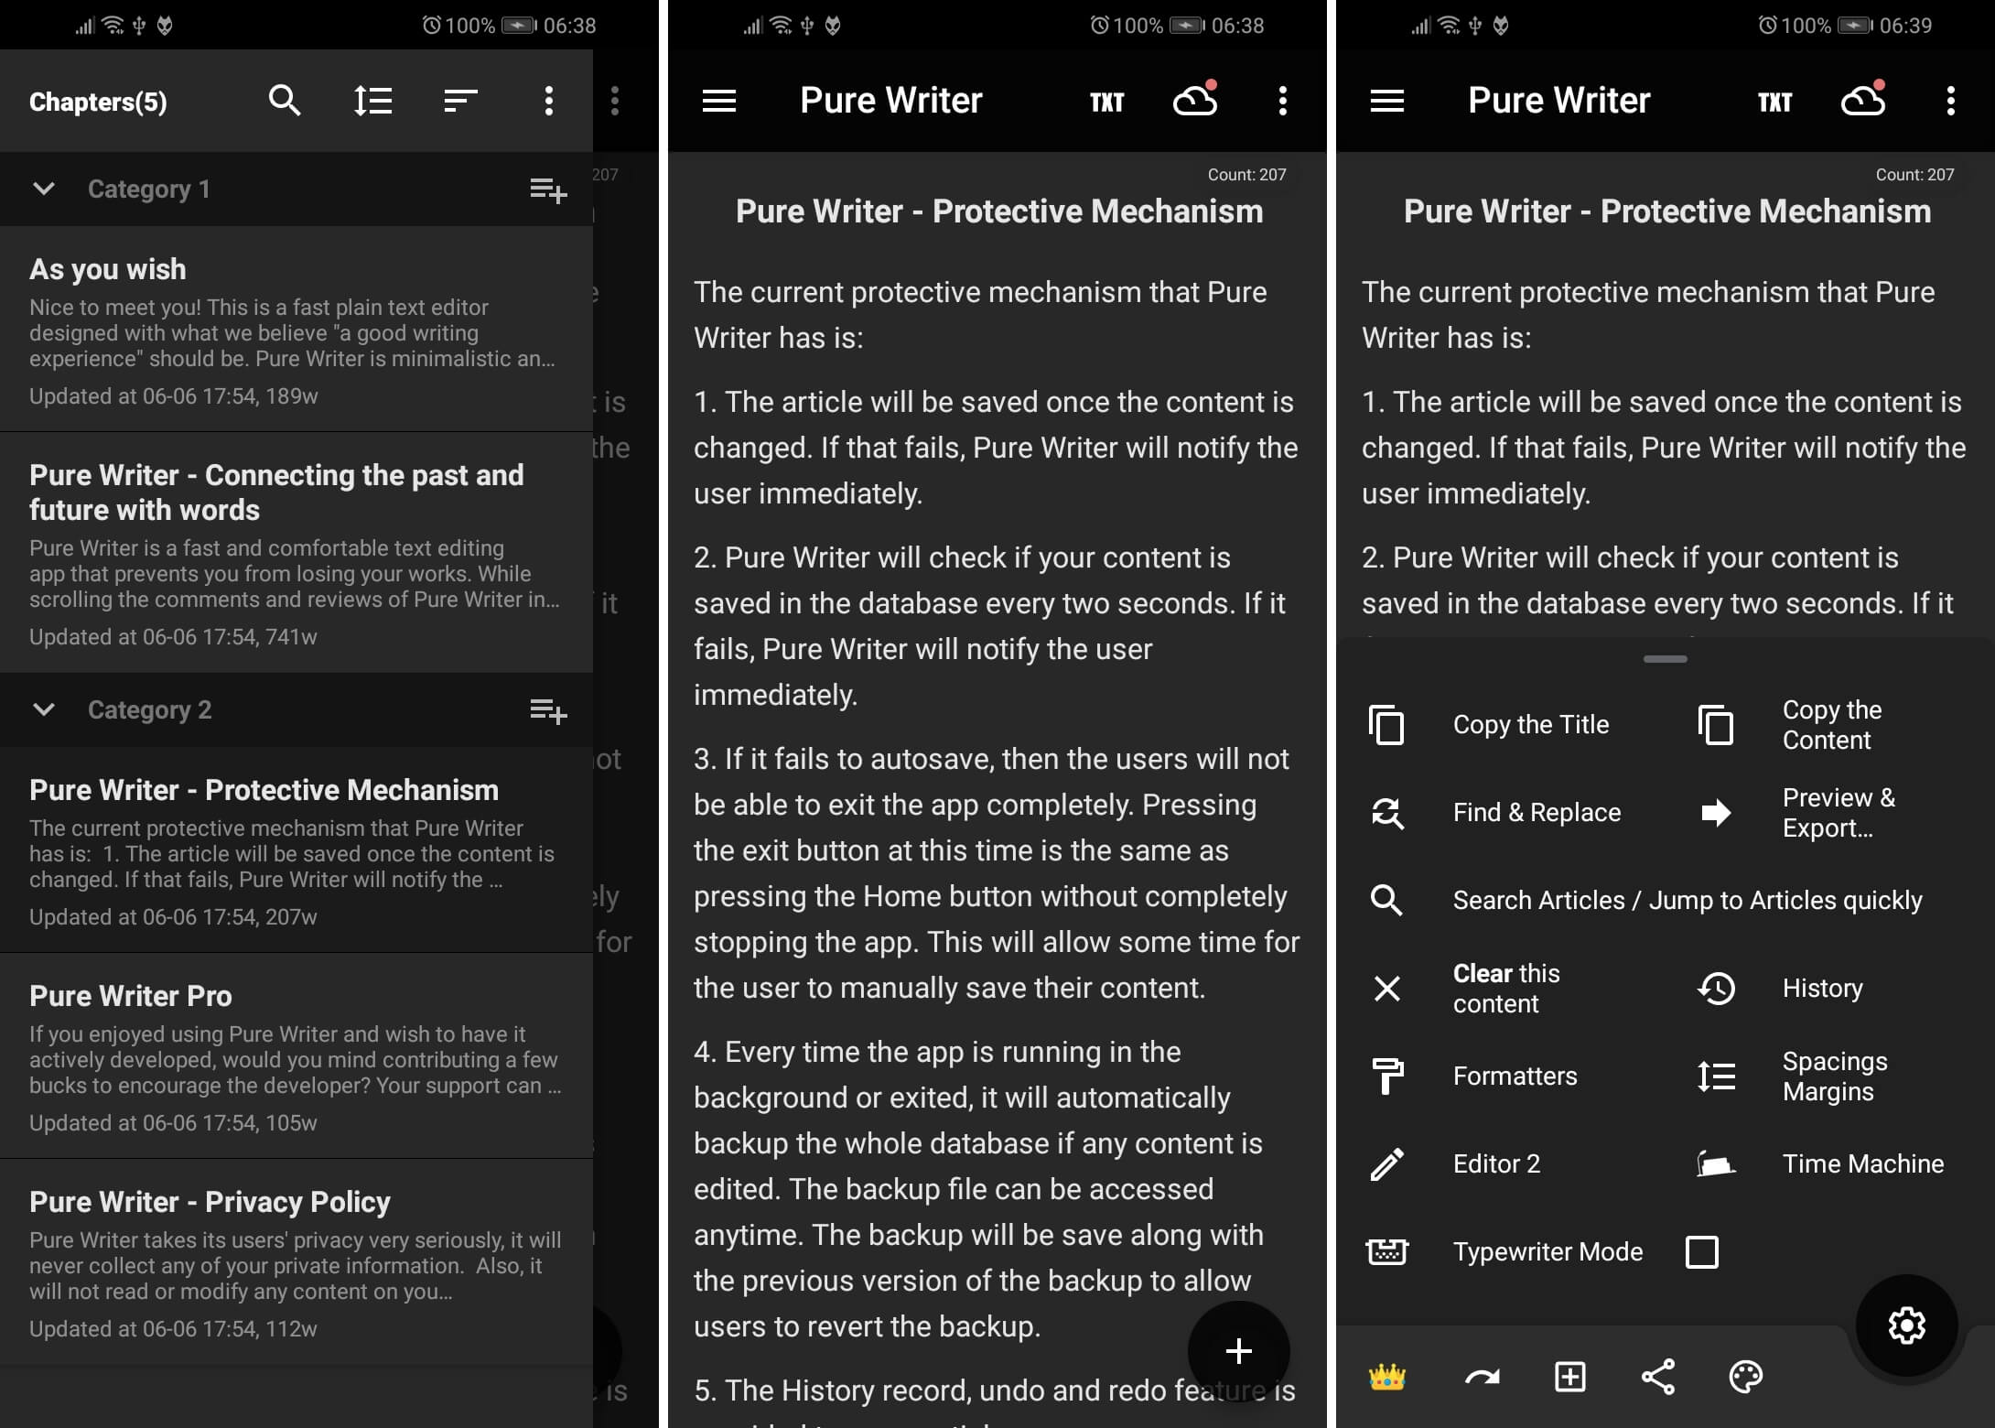
Task: Enable the Typewriter Mode checkbox
Action: click(1701, 1251)
